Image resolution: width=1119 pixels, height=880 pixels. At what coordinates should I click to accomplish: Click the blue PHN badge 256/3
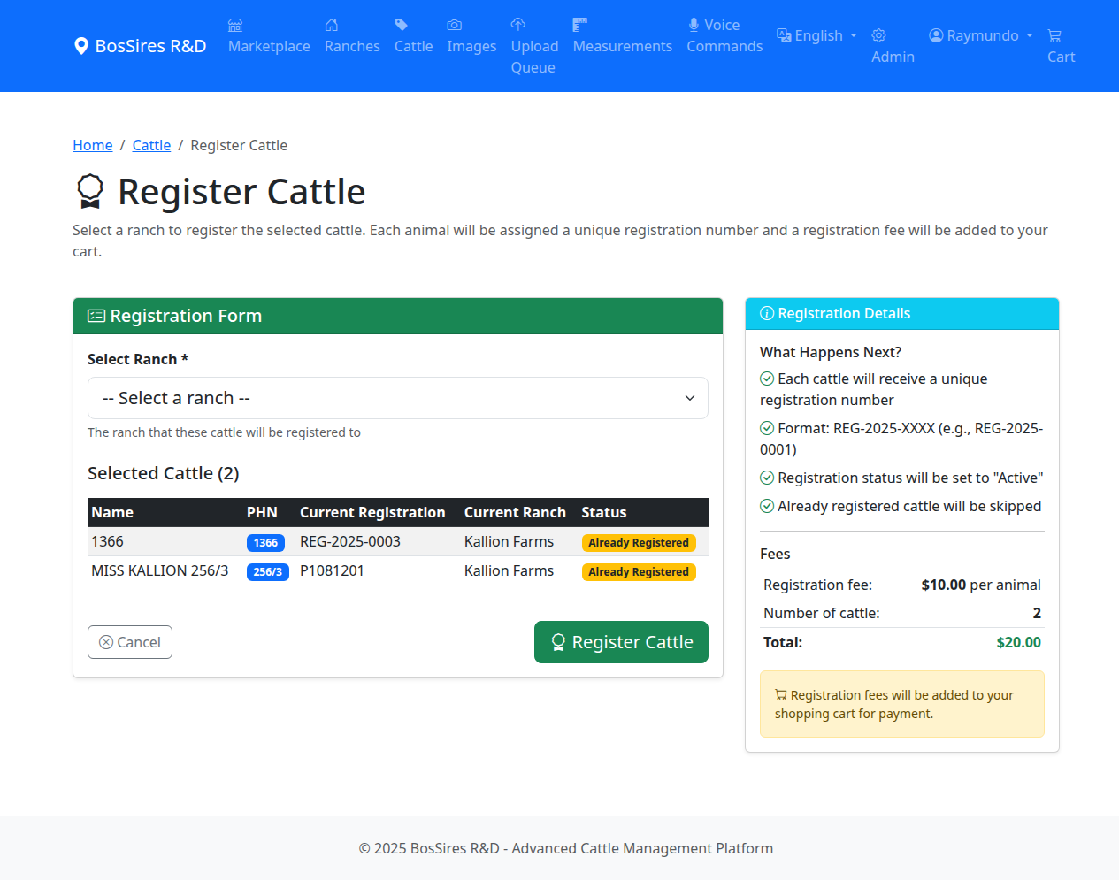[x=267, y=571]
